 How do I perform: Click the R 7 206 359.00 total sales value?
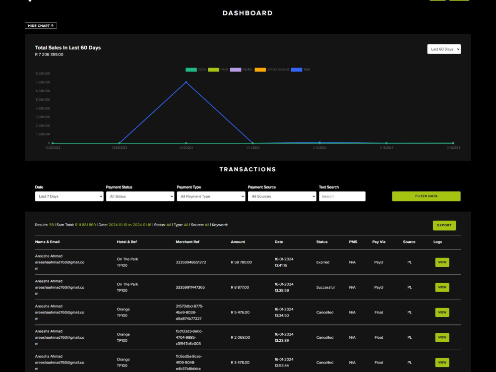49,55
